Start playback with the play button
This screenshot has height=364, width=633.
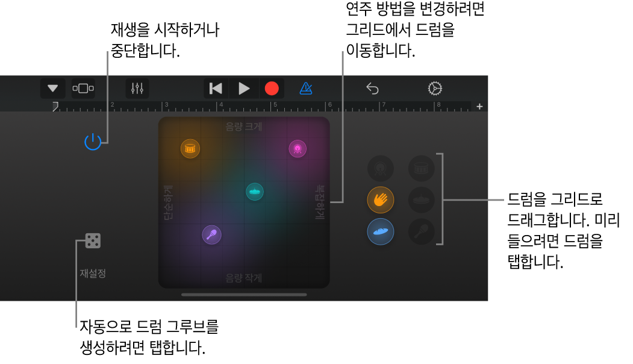tap(243, 88)
